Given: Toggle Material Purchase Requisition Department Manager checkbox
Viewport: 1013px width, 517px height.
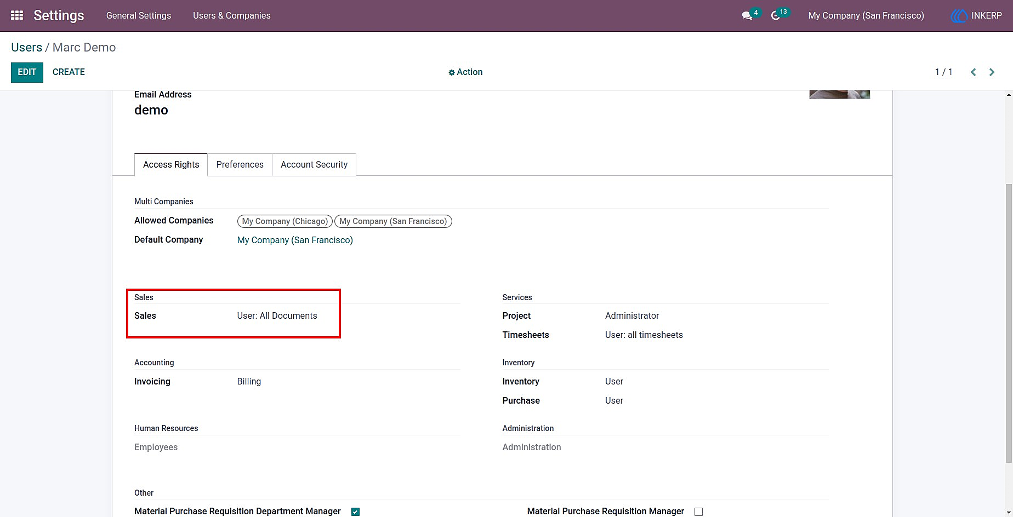Looking at the screenshot, I should (355, 512).
